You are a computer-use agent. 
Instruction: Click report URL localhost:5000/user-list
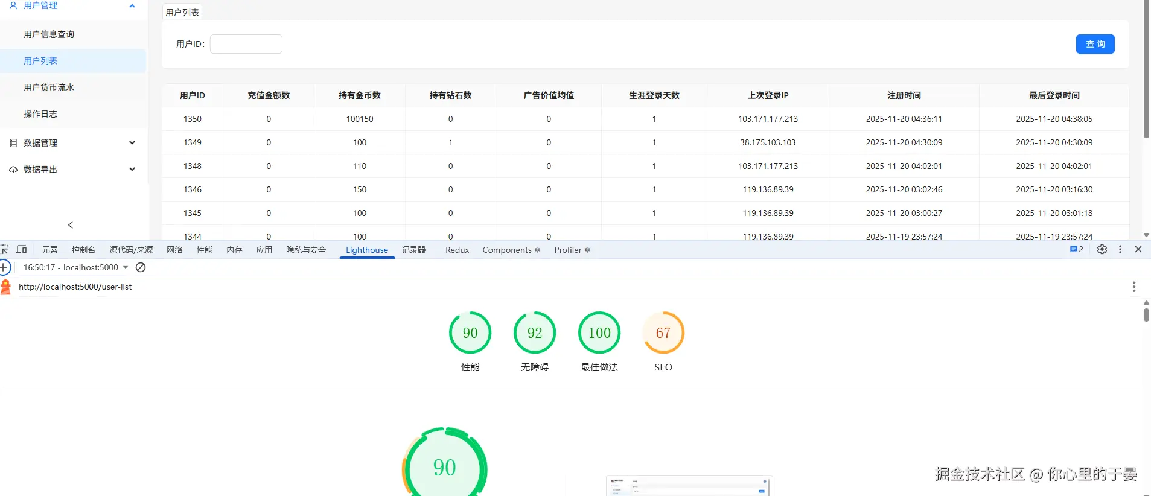75,287
